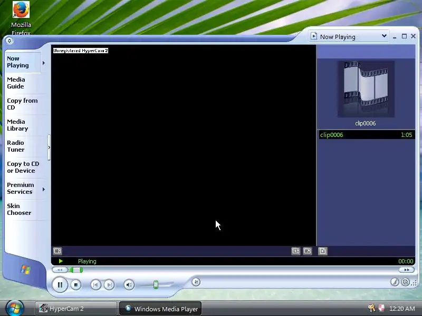This screenshot has height=316, width=422.
Task: Maximize the Windows Media Player window
Action: point(404,36)
